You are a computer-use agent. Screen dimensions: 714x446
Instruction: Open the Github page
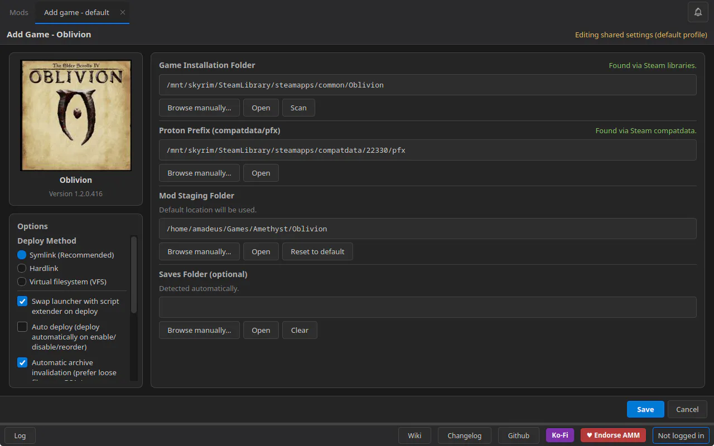(519, 435)
